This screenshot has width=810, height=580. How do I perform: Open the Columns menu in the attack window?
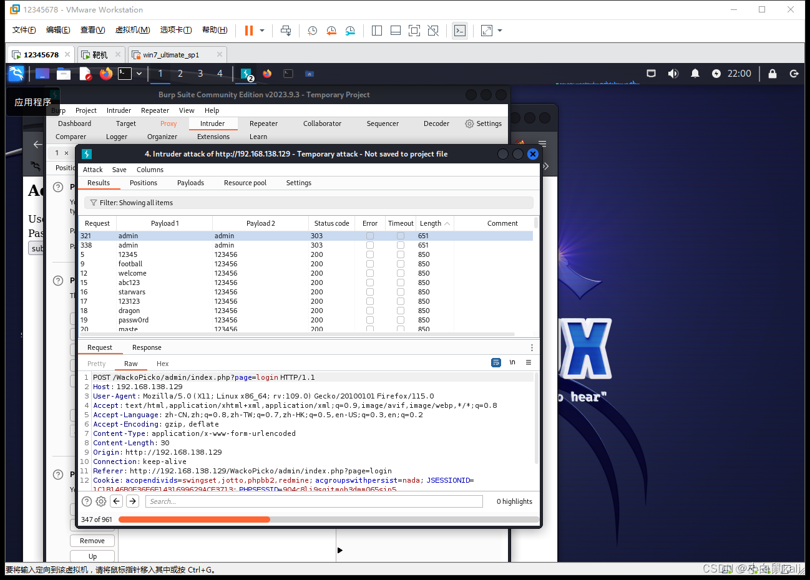pos(150,170)
